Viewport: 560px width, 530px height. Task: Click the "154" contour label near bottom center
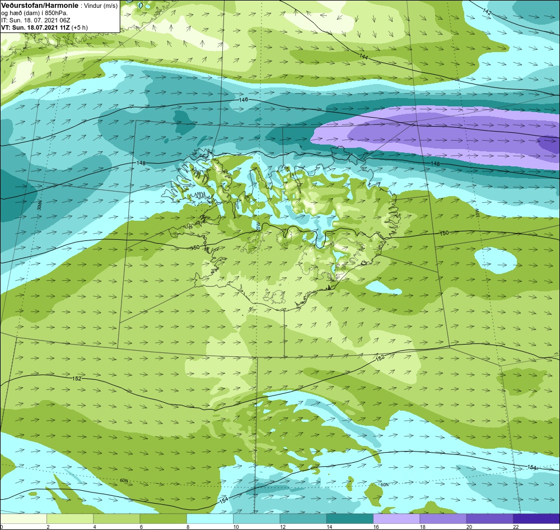pyautogui.click(x=223, y=500)
